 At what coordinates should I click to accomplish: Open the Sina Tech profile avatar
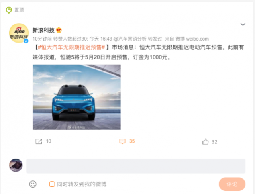(19, 33)
